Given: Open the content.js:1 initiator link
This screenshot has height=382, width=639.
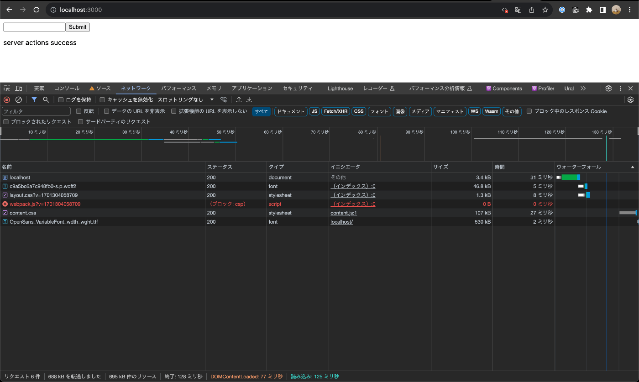Looking at the screenshot, I should click(344, 213).
